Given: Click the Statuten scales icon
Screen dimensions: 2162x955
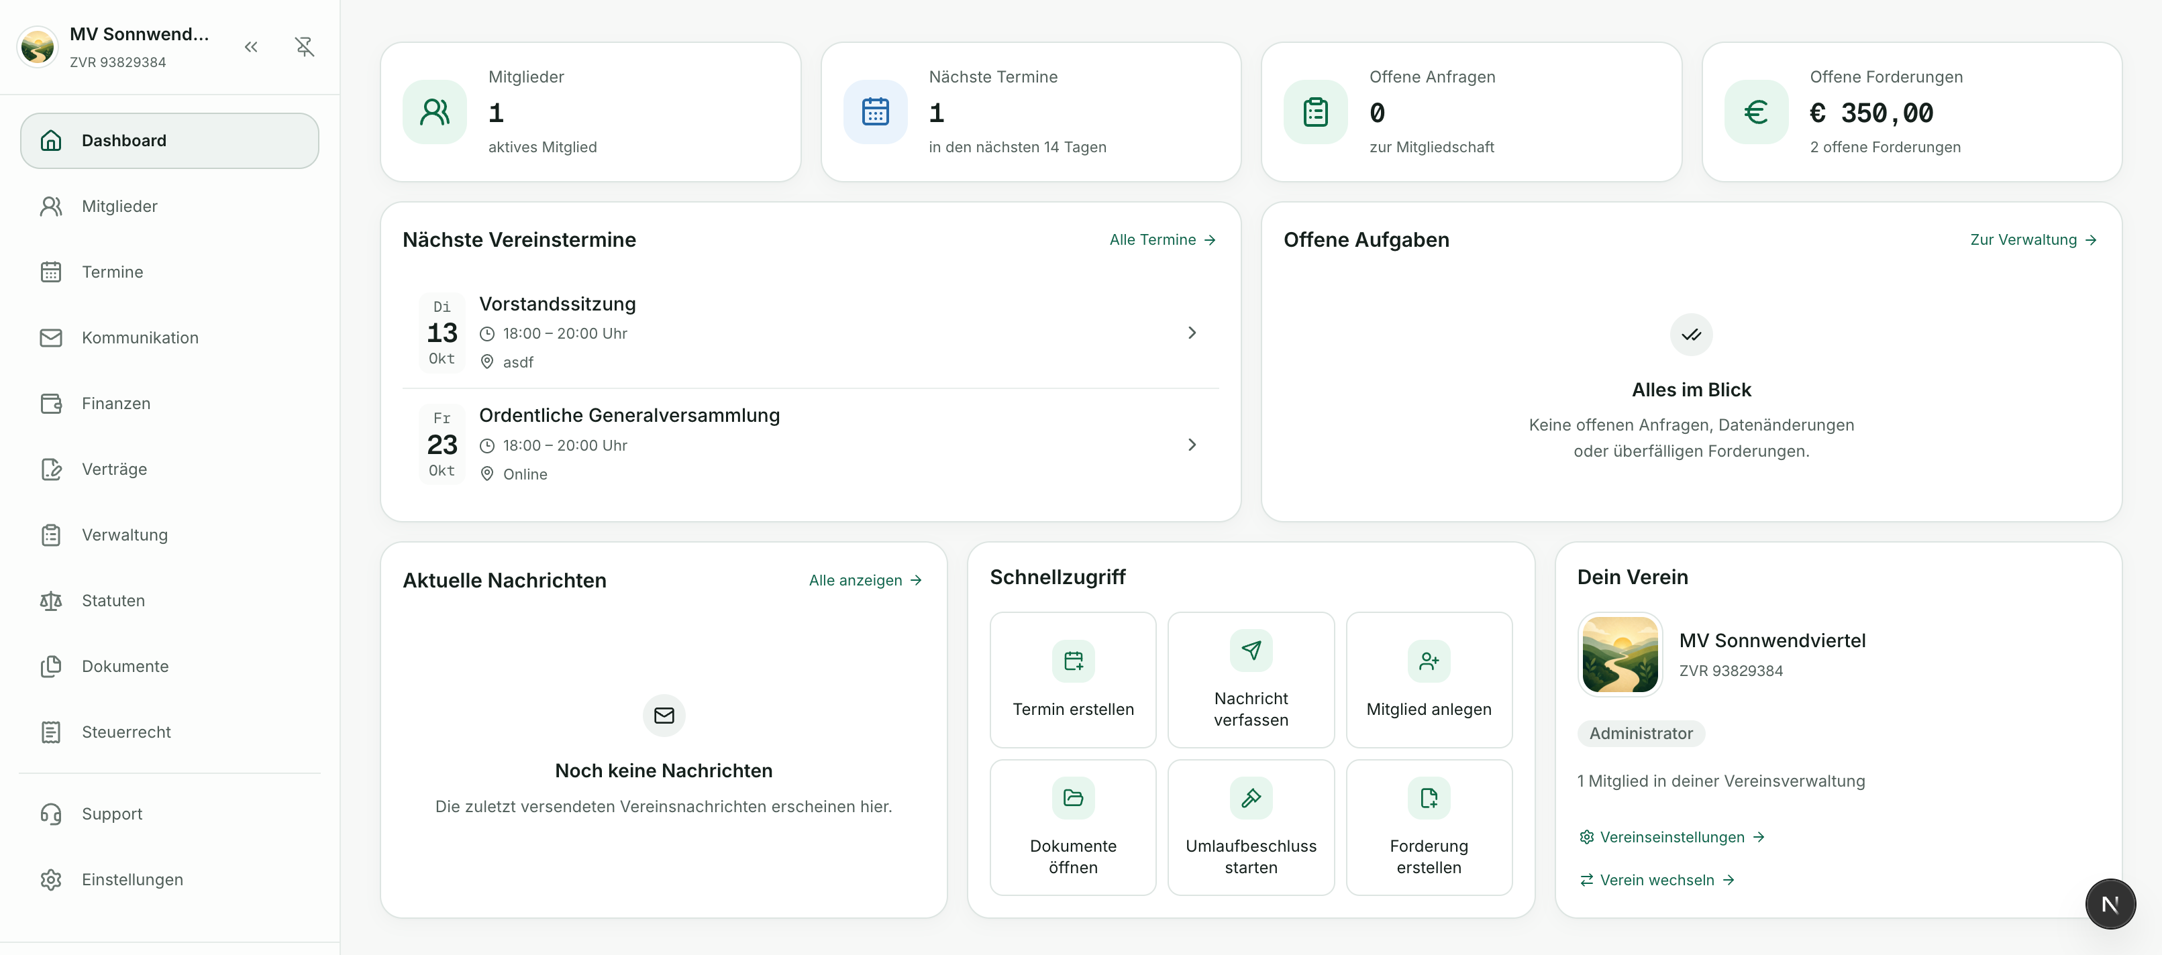Looking at the screenshot, I should click(51, 601).
